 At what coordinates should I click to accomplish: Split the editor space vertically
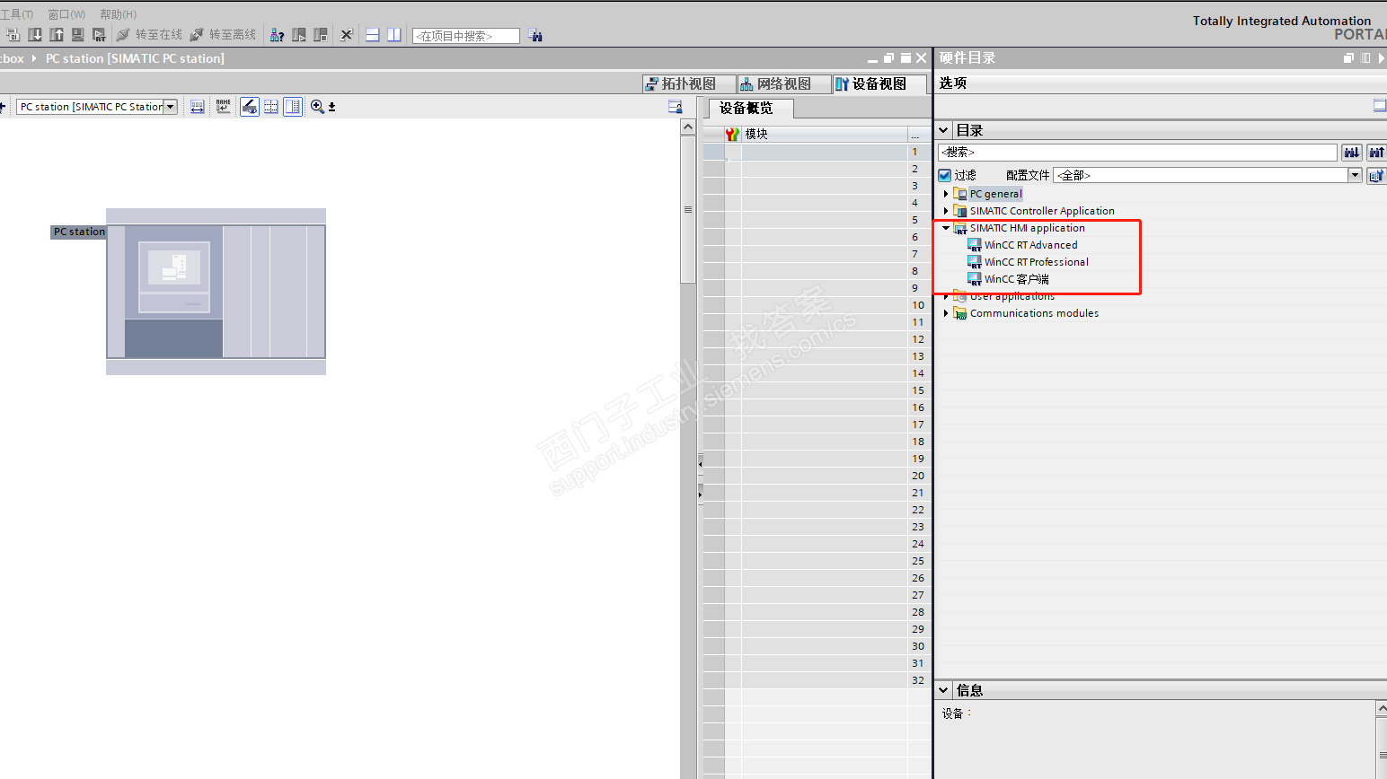click(393, 35)
